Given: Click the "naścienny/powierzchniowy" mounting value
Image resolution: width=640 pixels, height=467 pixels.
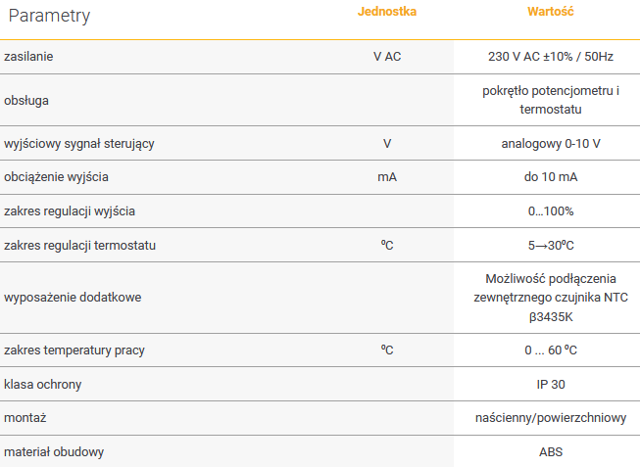Looking at the screenshot, I should [550, 418].
